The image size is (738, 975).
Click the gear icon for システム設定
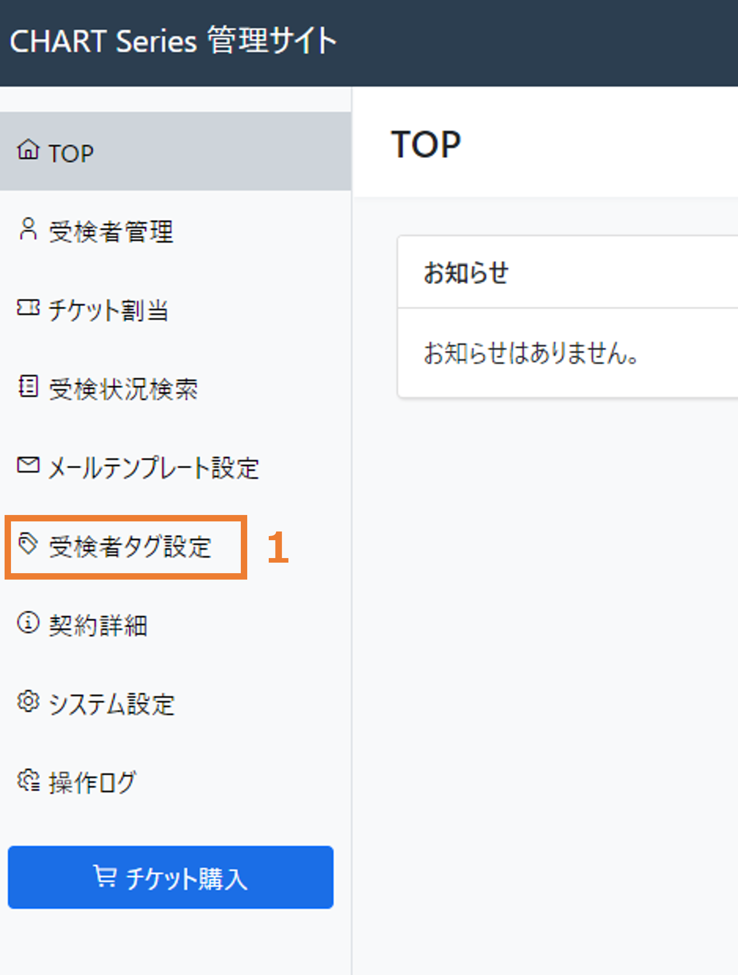28,701
